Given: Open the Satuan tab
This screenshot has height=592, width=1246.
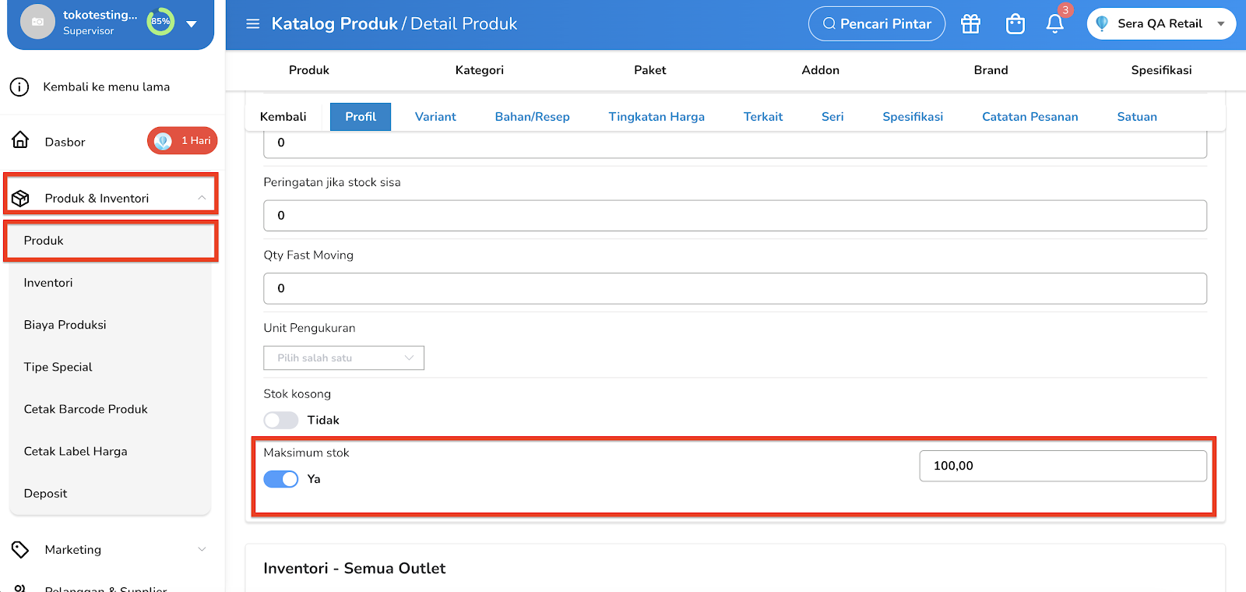Looking at the screenshot, I should [1137, 117].
